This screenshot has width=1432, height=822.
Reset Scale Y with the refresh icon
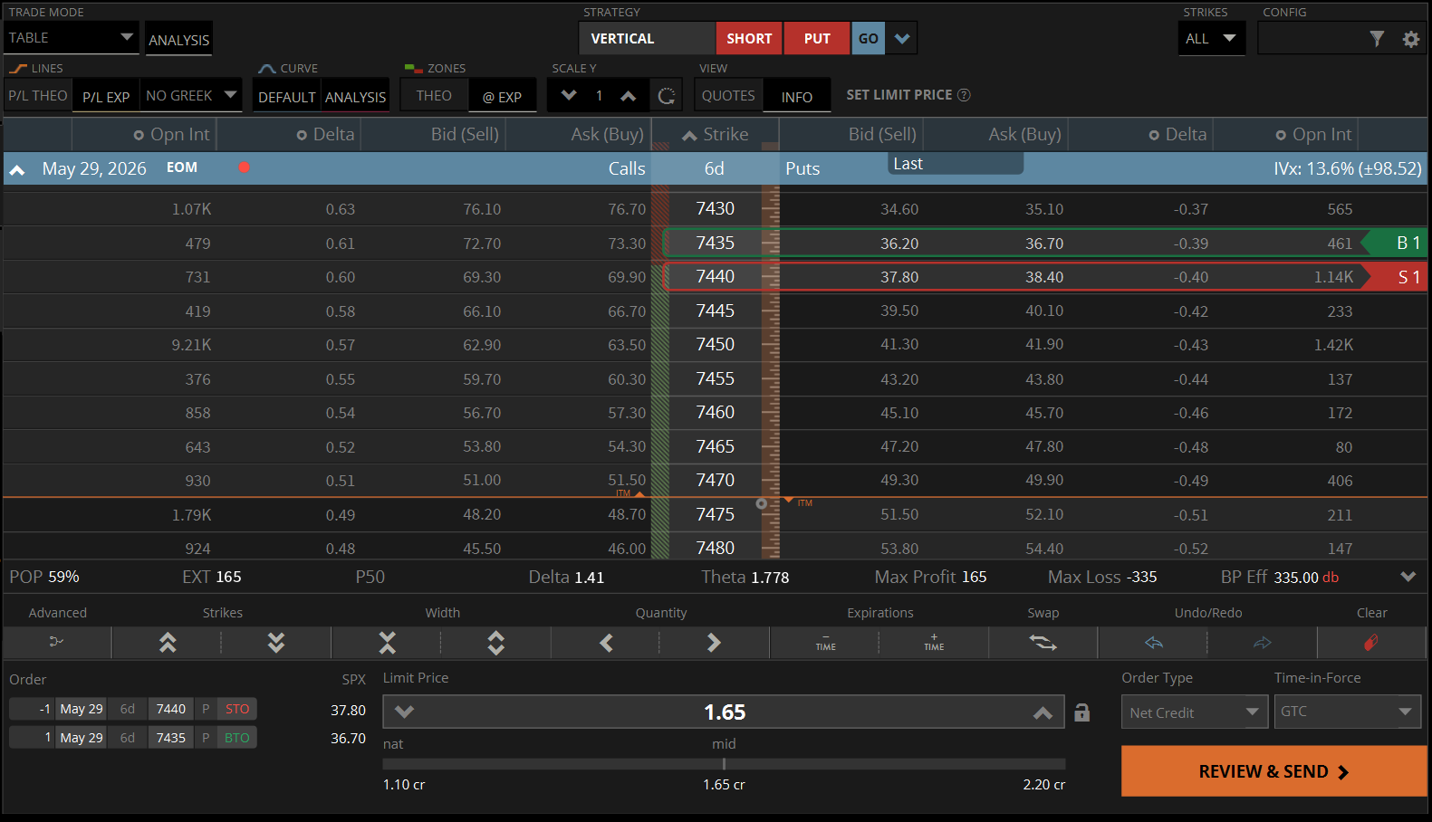tap(667, 96)
